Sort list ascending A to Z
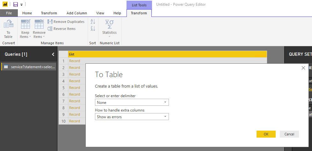This screenshot has height=151, width=312. (x=93, y=21)
